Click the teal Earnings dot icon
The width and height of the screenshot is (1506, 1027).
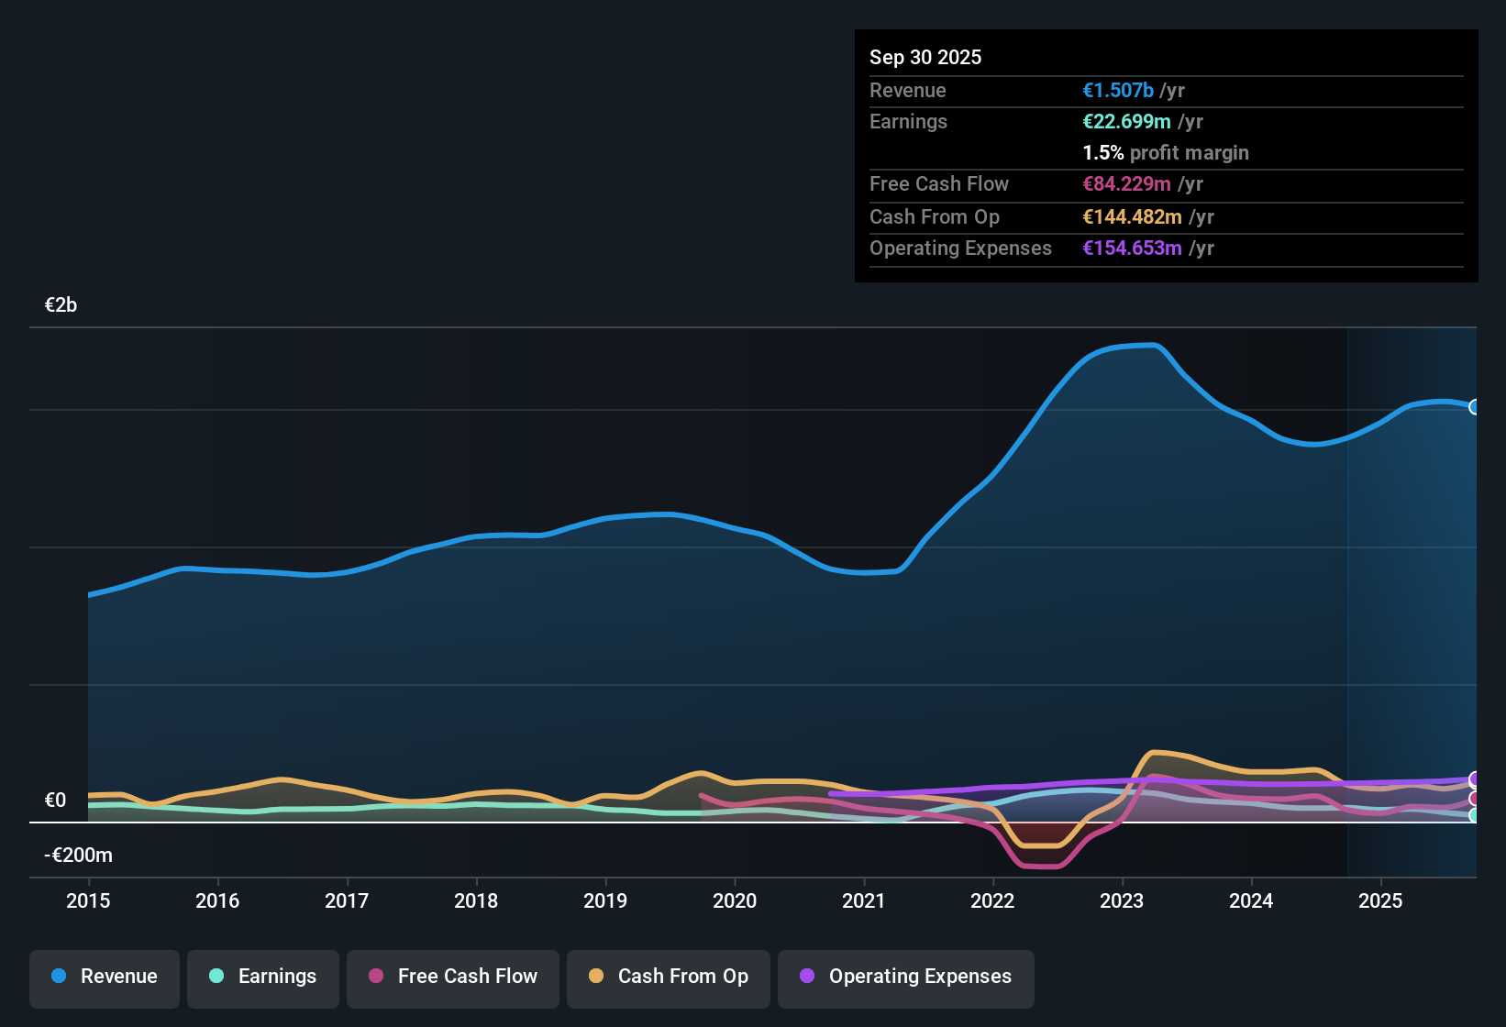point(216,977)
